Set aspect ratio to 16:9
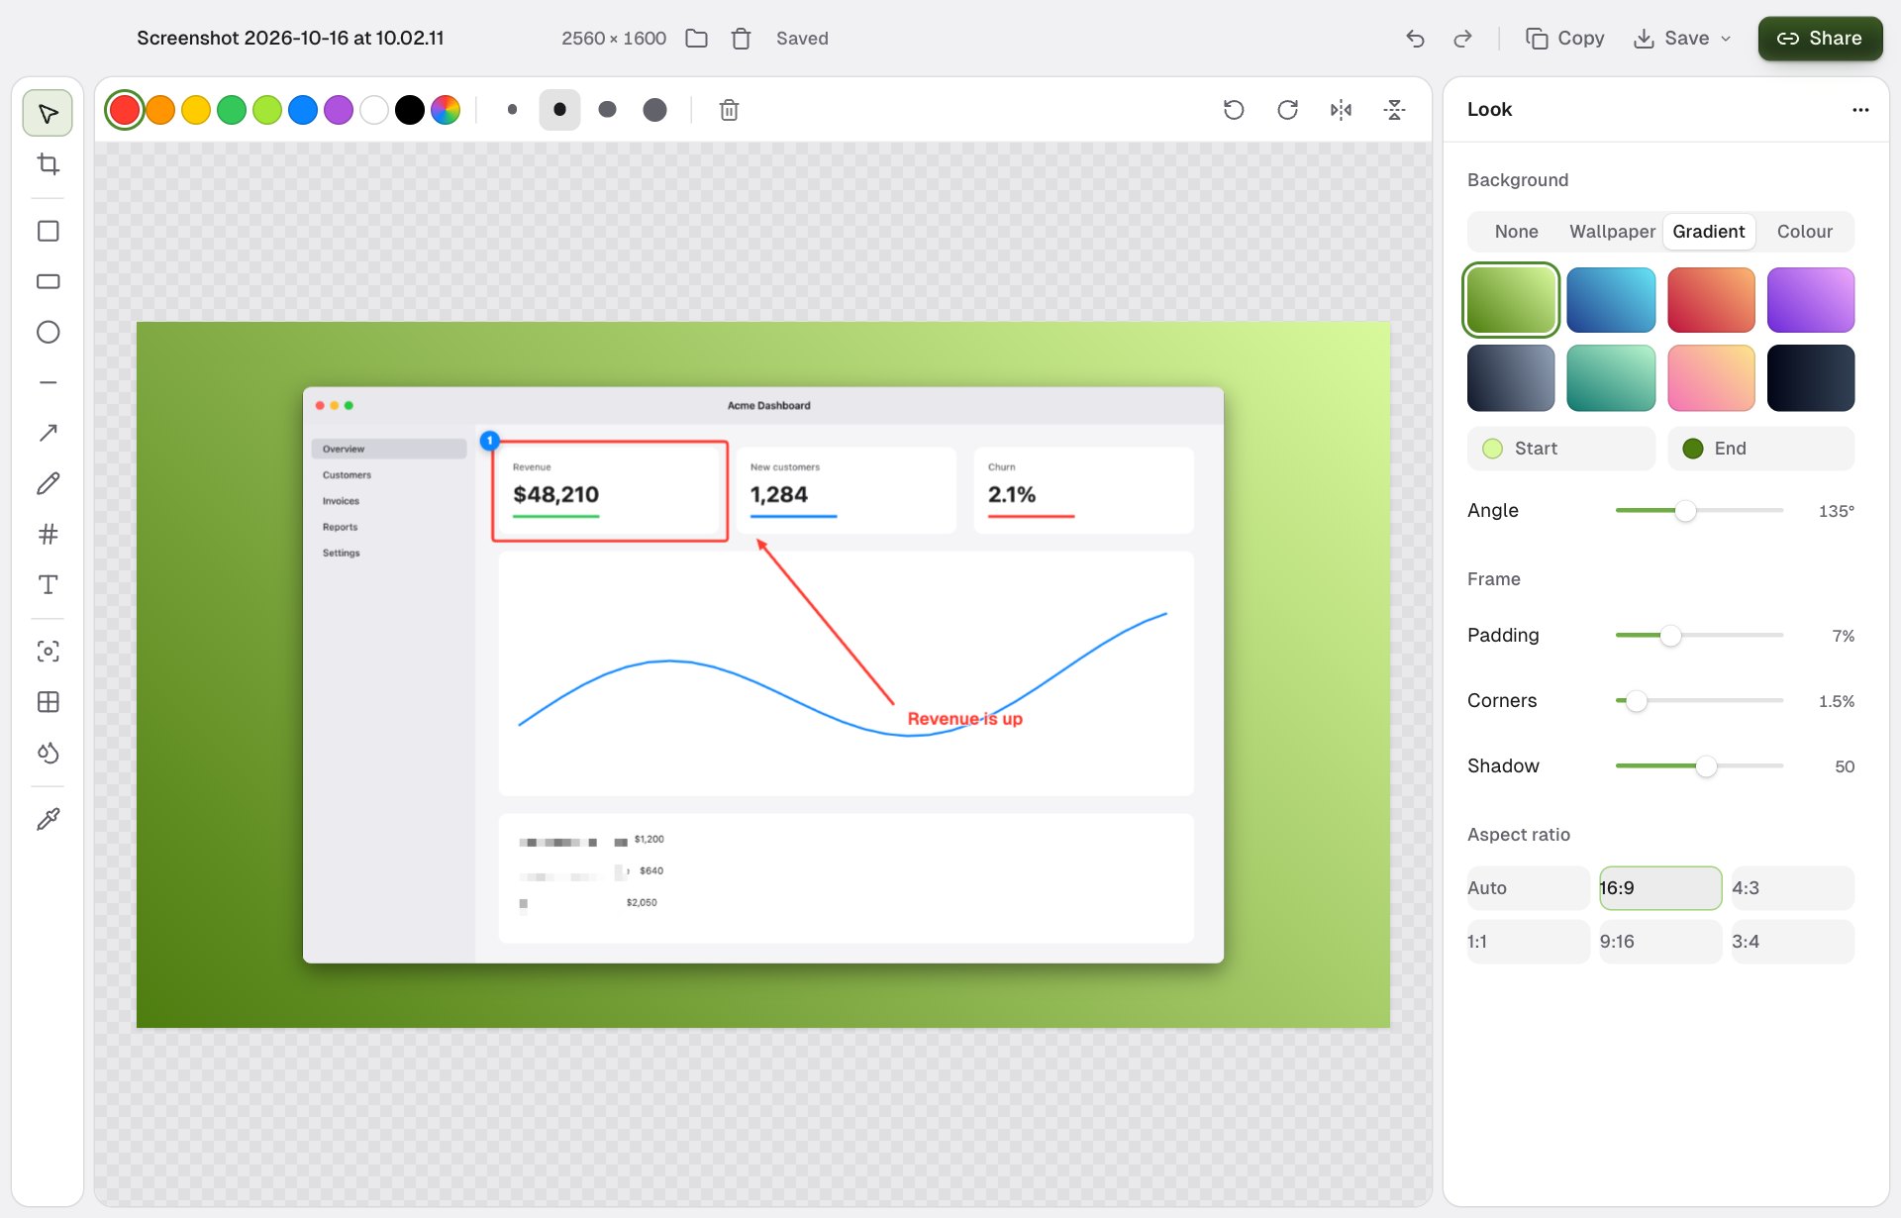 tap(1660, 888)
